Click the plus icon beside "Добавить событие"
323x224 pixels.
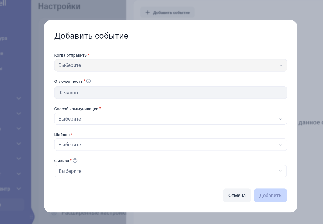148,12
